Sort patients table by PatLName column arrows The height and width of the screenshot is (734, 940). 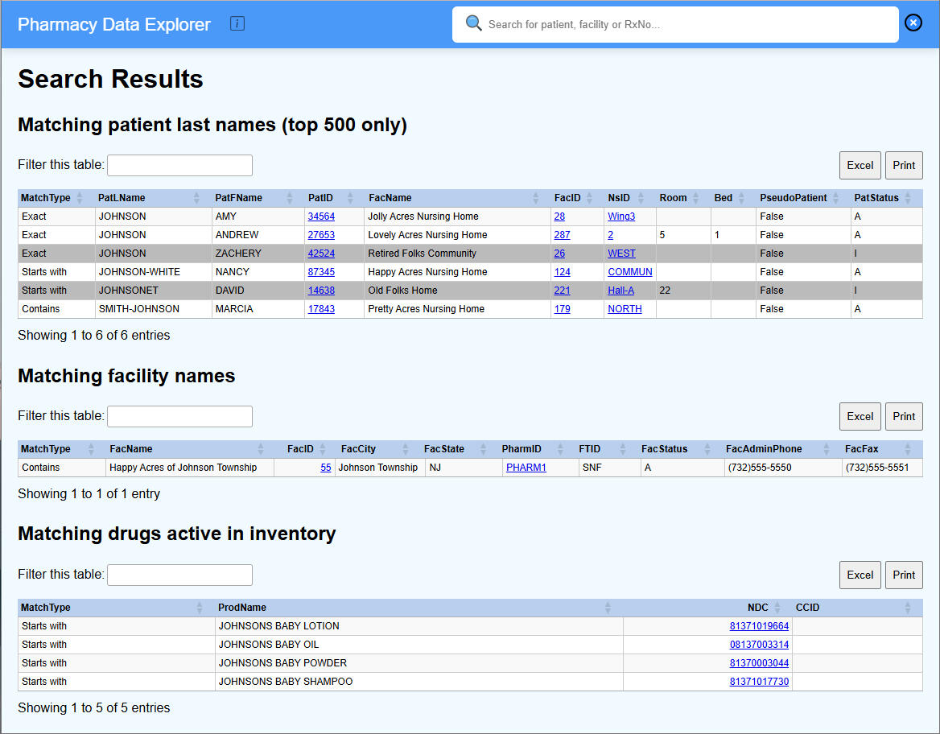coord(197,198)
